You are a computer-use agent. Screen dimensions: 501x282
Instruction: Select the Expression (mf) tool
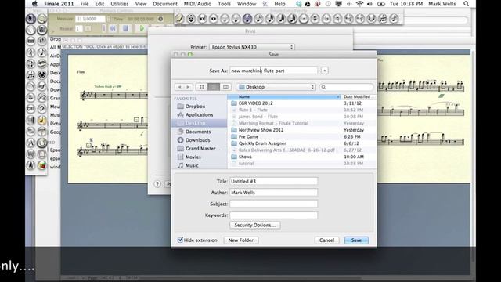pyautogui.click(x=41, y=86)
